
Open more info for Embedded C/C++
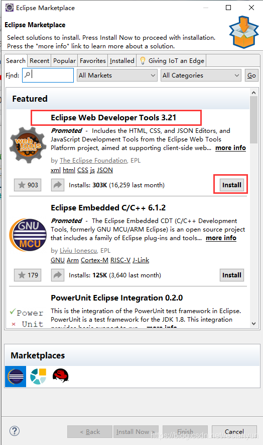coord(221,238)
